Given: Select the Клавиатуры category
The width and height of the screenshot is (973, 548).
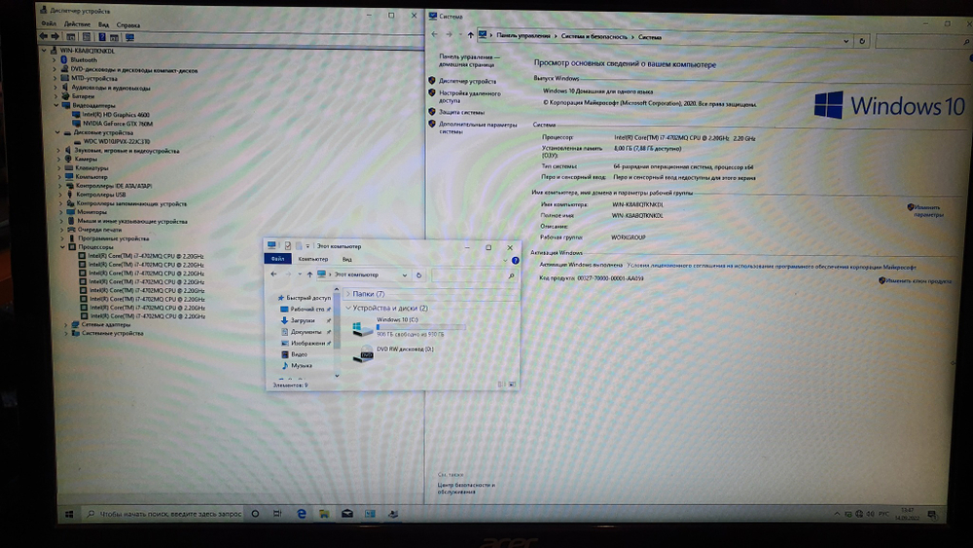Looking at the screenshot, I should pyautogui.click(x=91, y=167).
